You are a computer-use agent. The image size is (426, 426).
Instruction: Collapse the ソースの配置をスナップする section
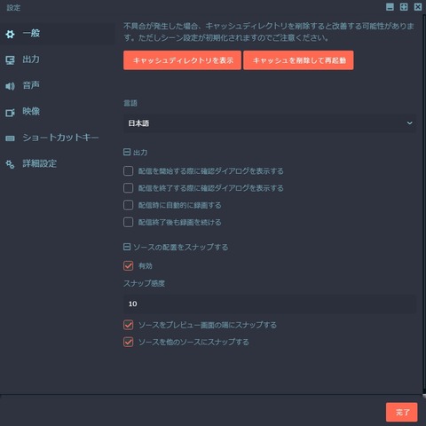(127, 247)
